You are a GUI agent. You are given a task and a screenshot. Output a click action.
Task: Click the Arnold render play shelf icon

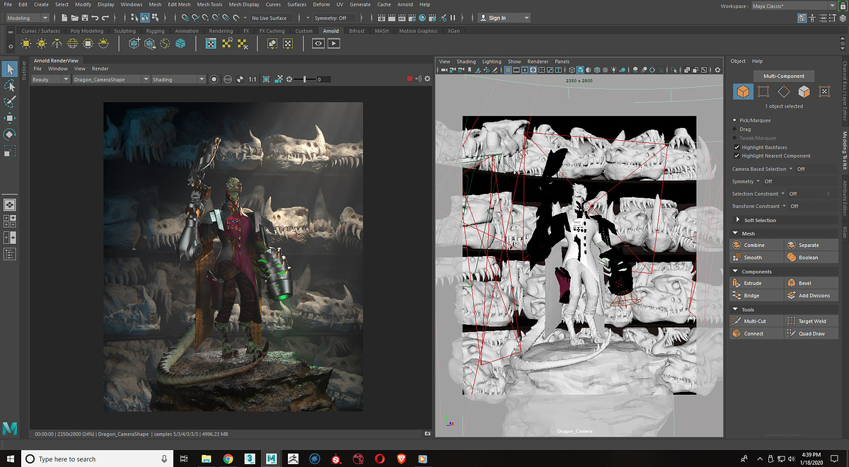[x=333, y=43]
